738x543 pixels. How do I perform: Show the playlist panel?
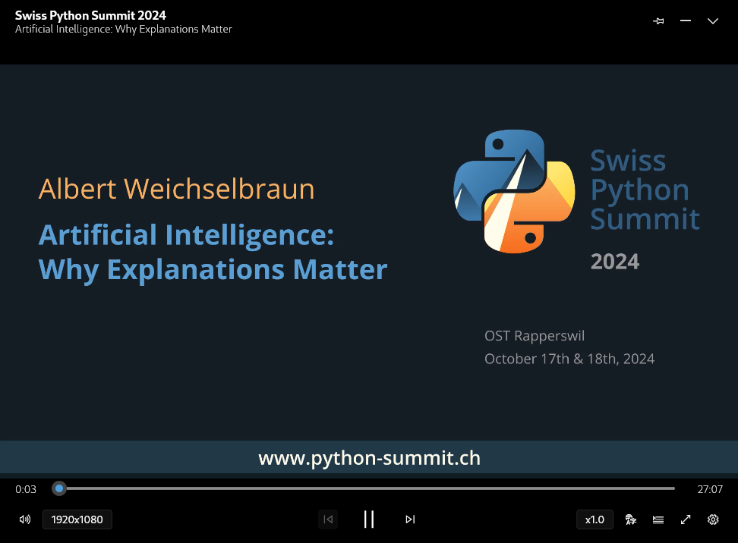pyautogui.click(x=658, y=519)
